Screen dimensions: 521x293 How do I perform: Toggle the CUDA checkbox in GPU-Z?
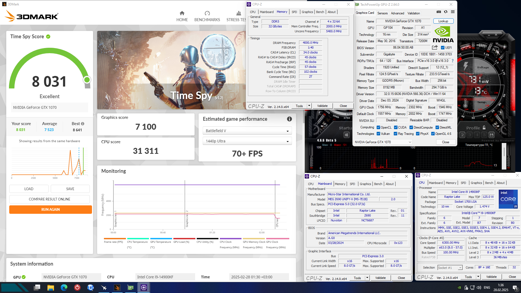click(396, 128)
